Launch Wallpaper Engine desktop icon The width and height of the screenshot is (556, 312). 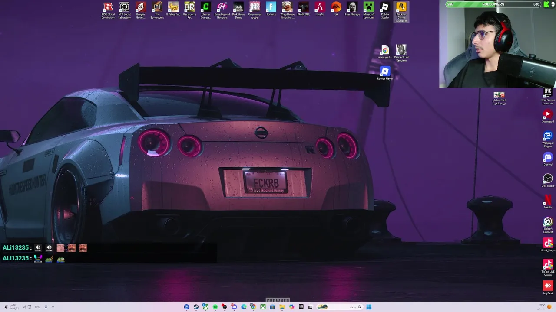point(548,140)
